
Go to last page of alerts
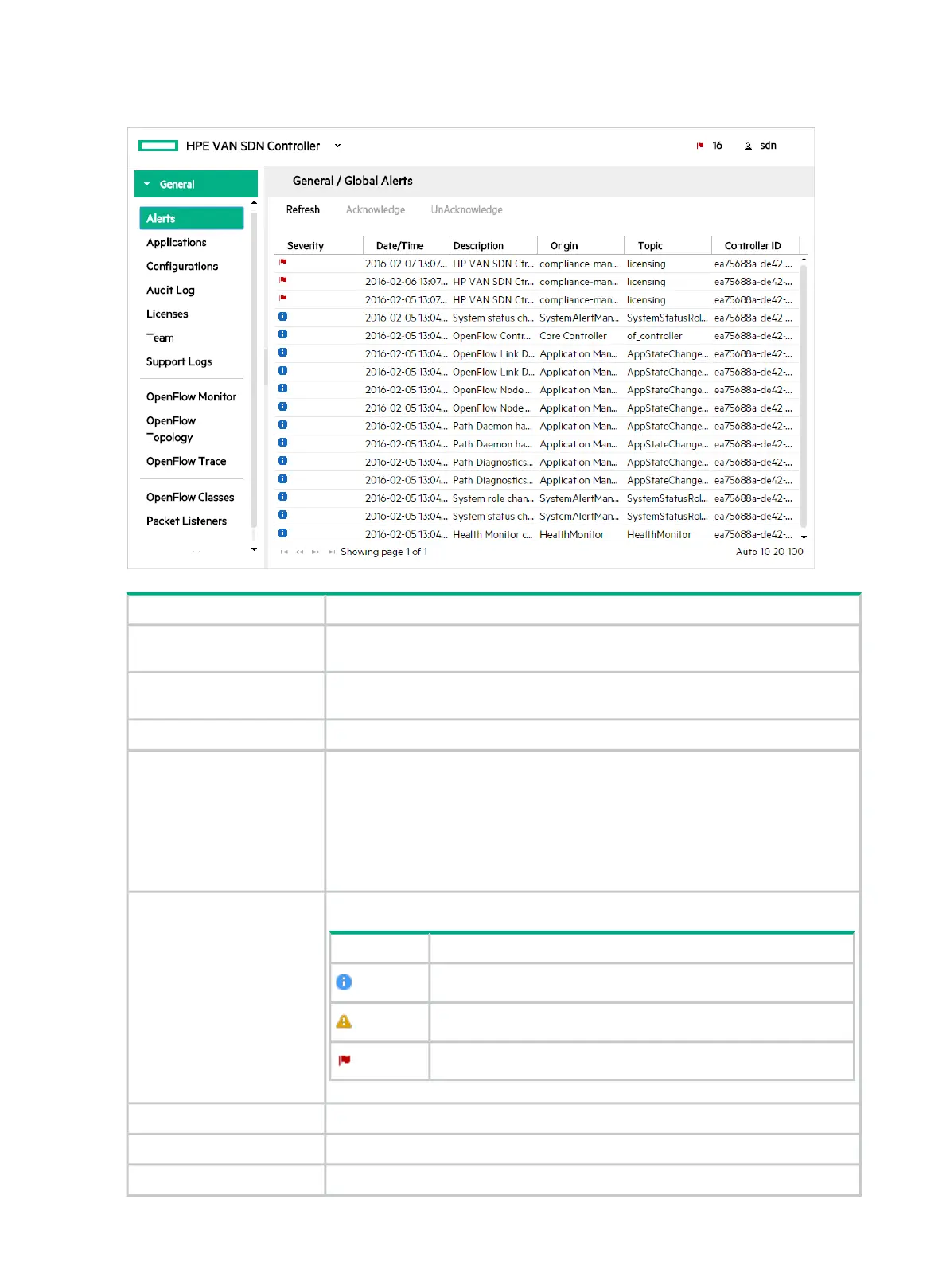pos(332,552)
